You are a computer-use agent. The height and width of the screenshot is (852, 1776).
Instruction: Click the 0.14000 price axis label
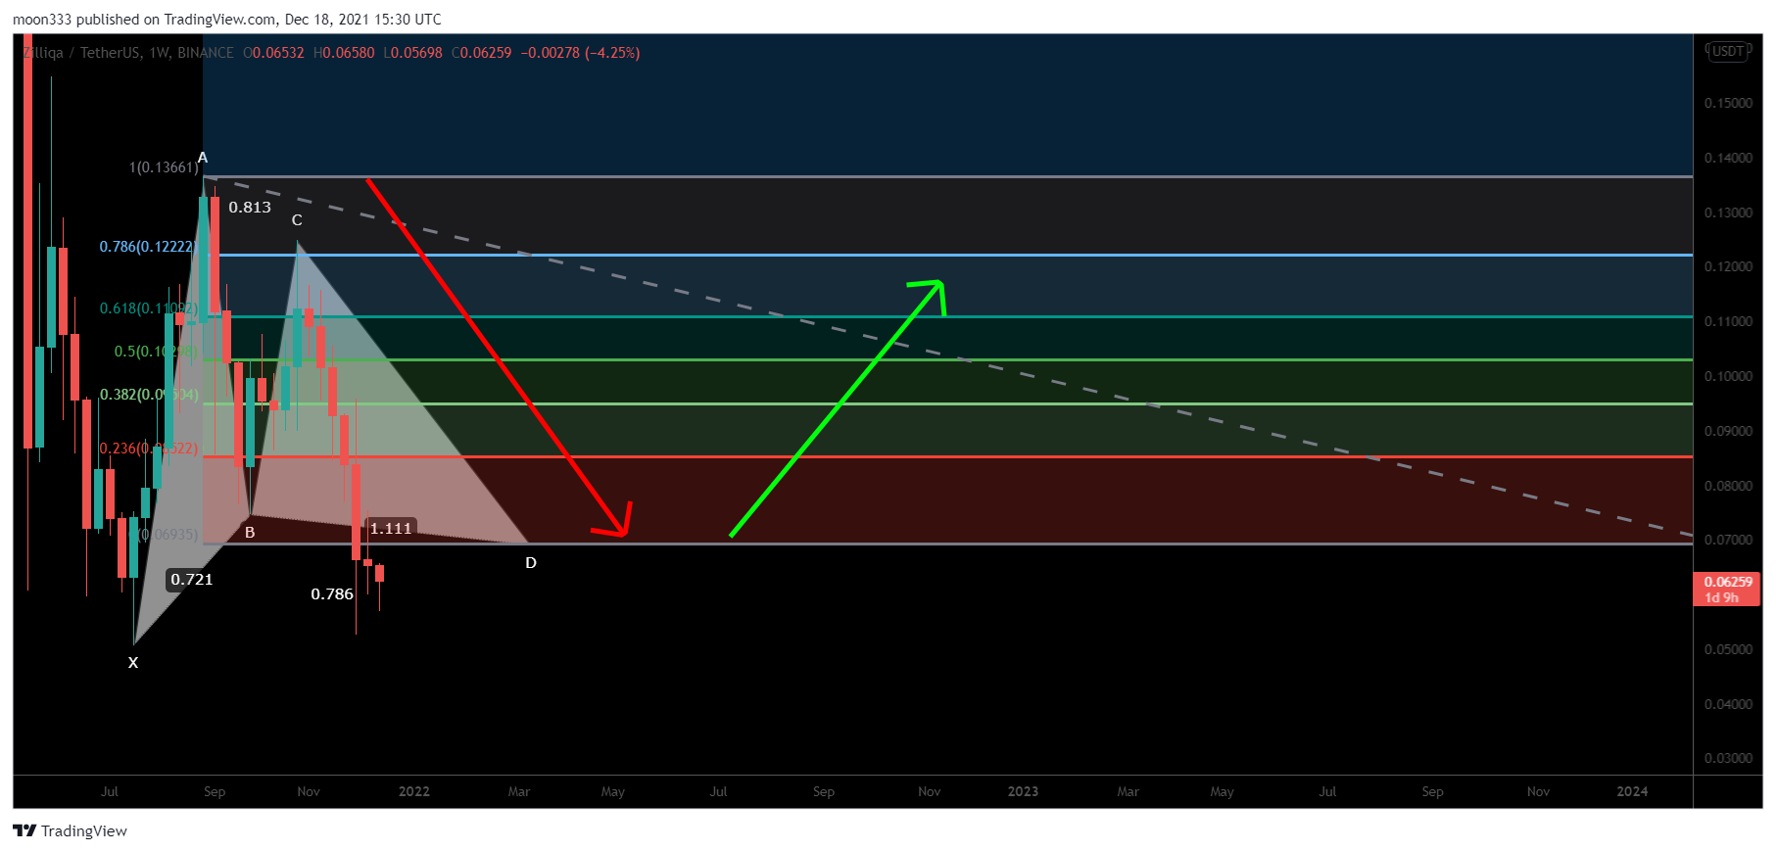click(1729, 158)
